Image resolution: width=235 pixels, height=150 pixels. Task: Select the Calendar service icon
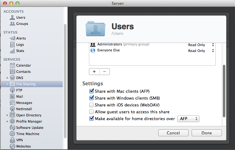(x=12, y=65)
